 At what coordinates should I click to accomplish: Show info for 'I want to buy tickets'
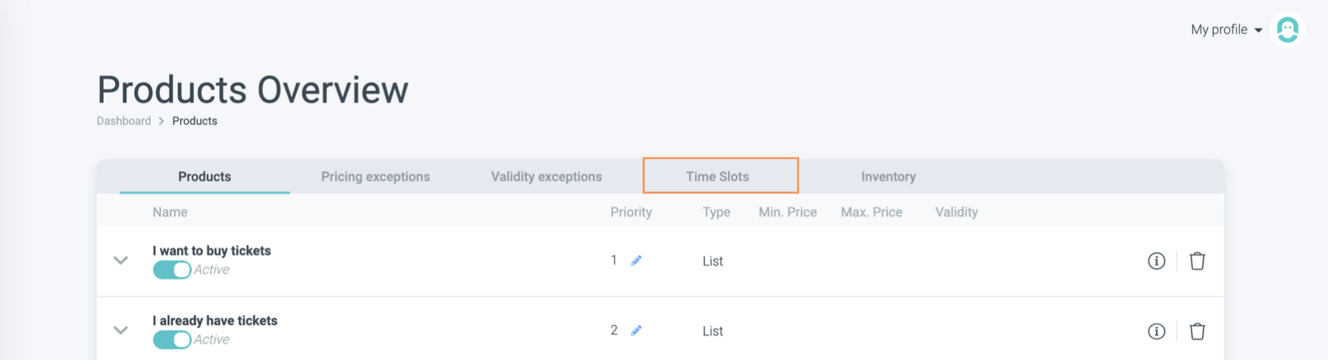point(1156,261)
